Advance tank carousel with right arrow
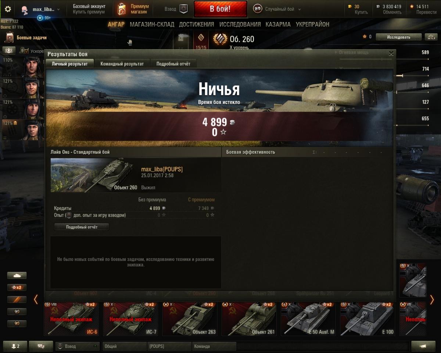Screen dimensions: 441x353 (432, 300)
